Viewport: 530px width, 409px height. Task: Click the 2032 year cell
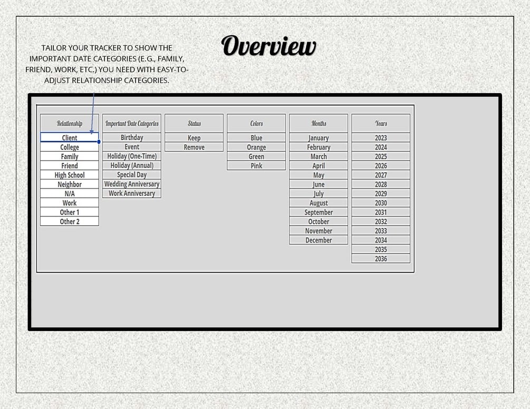click(381, 221)
